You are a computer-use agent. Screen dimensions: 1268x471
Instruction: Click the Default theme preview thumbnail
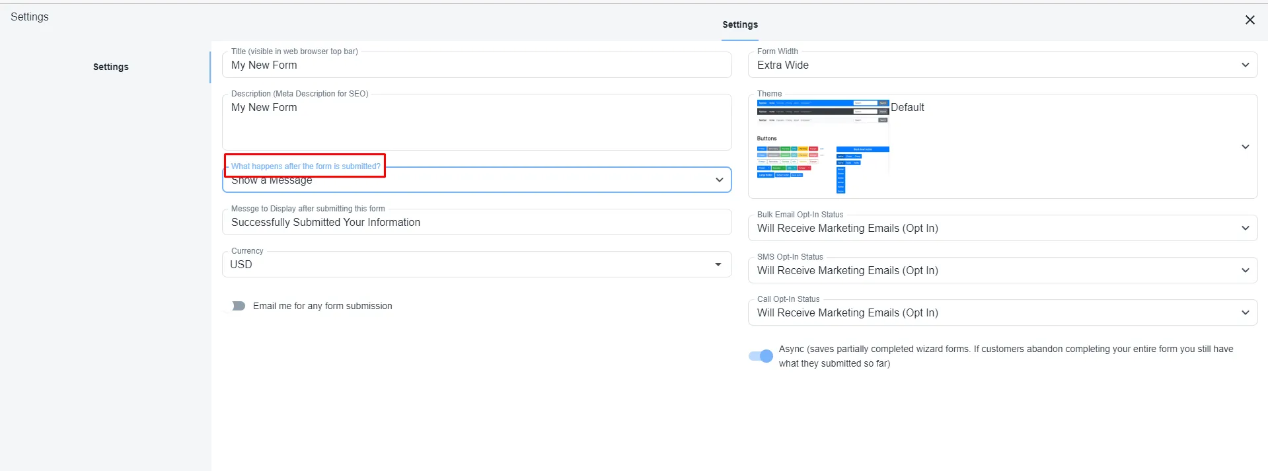(x=823, y=147)
